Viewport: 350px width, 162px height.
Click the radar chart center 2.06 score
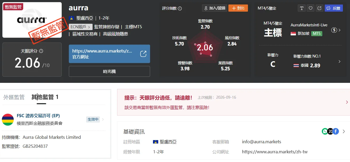(205, 47)
